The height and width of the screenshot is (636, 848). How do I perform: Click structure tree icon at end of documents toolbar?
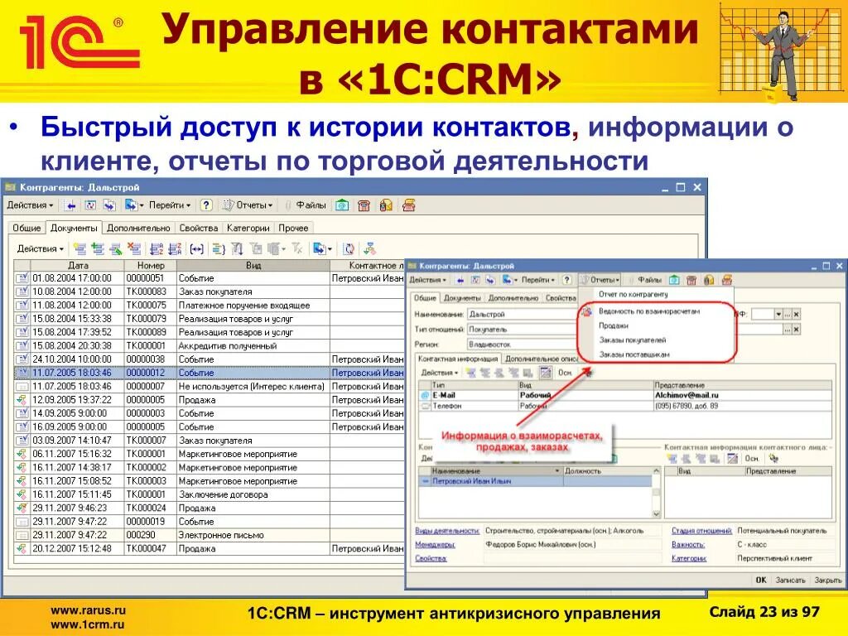click(369, 248)
